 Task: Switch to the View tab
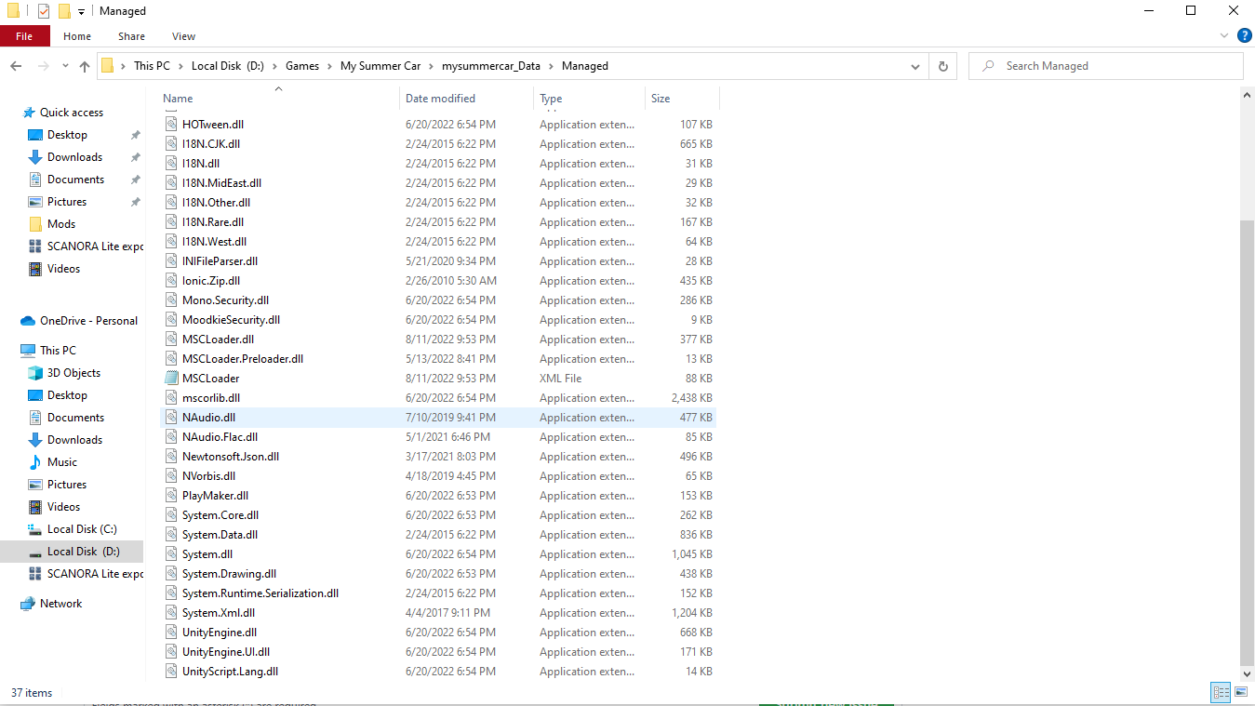[183, 35]
